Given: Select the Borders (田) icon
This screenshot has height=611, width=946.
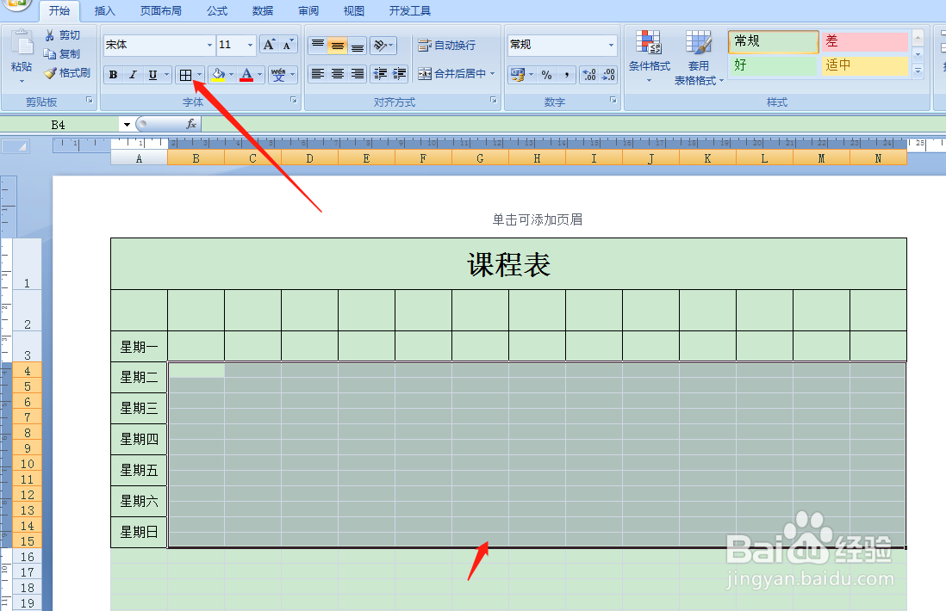Looking at the screenshot, I should (186, 75).
